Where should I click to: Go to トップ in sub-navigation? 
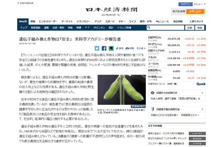pyautogui.click(x=23, y=28)
